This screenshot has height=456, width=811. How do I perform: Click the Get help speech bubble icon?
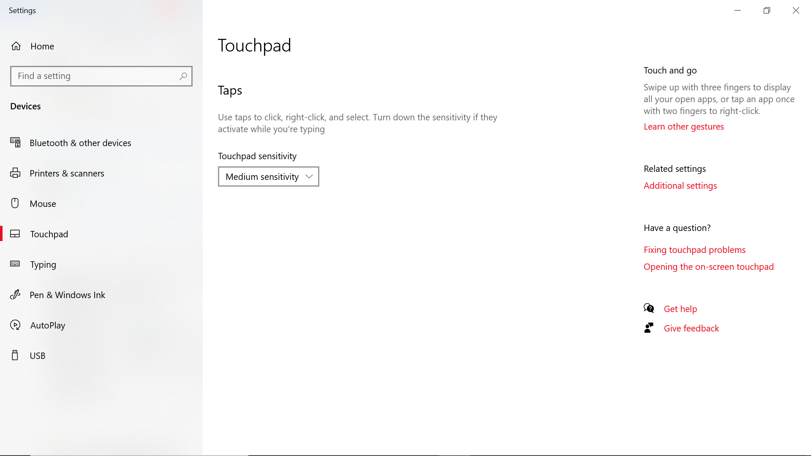pyautogui.click(x=649, y=308)
